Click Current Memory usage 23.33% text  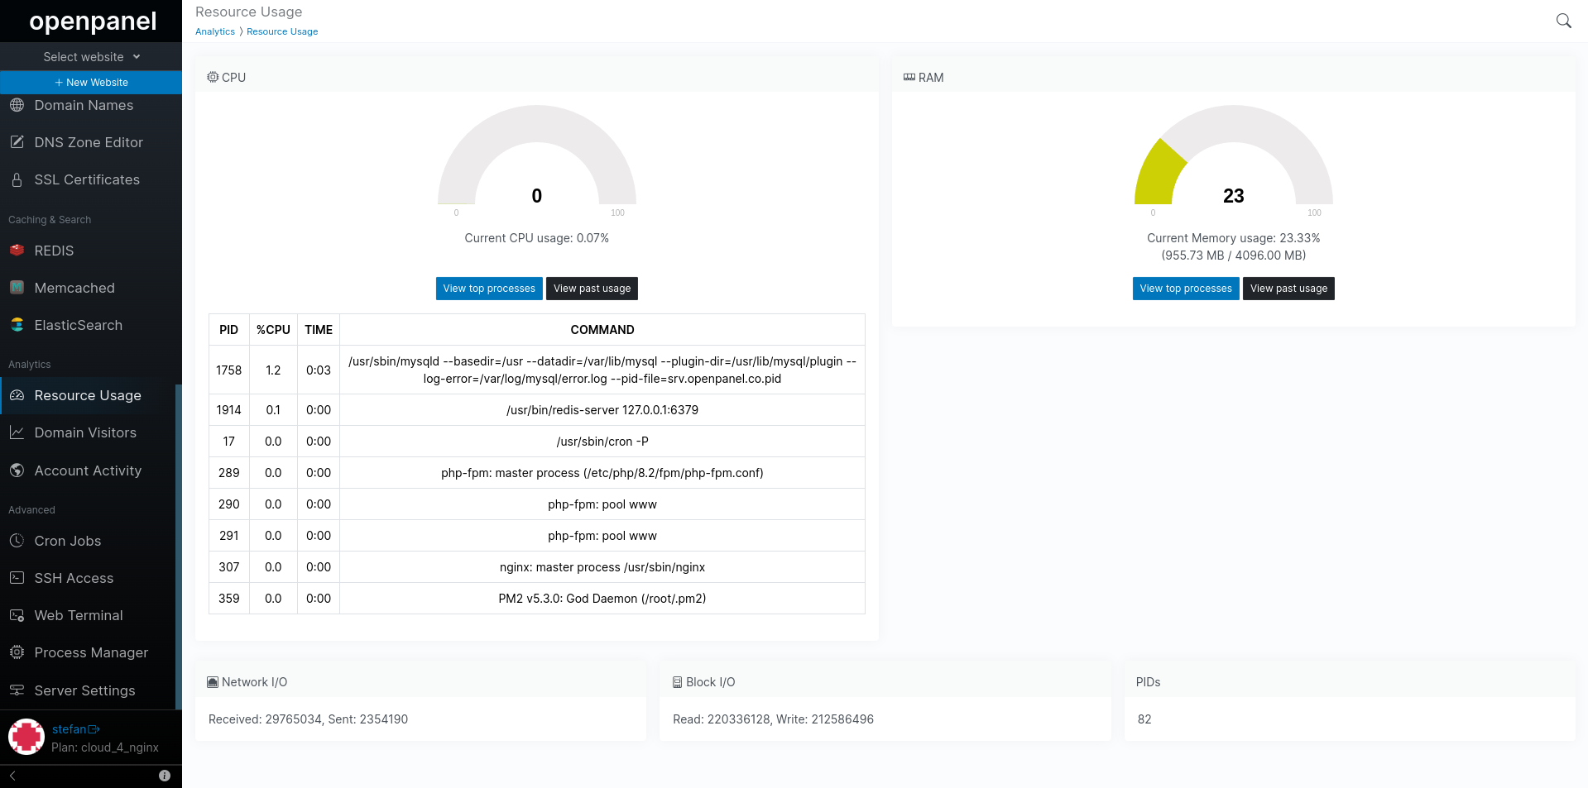[x=1234, y=238]
